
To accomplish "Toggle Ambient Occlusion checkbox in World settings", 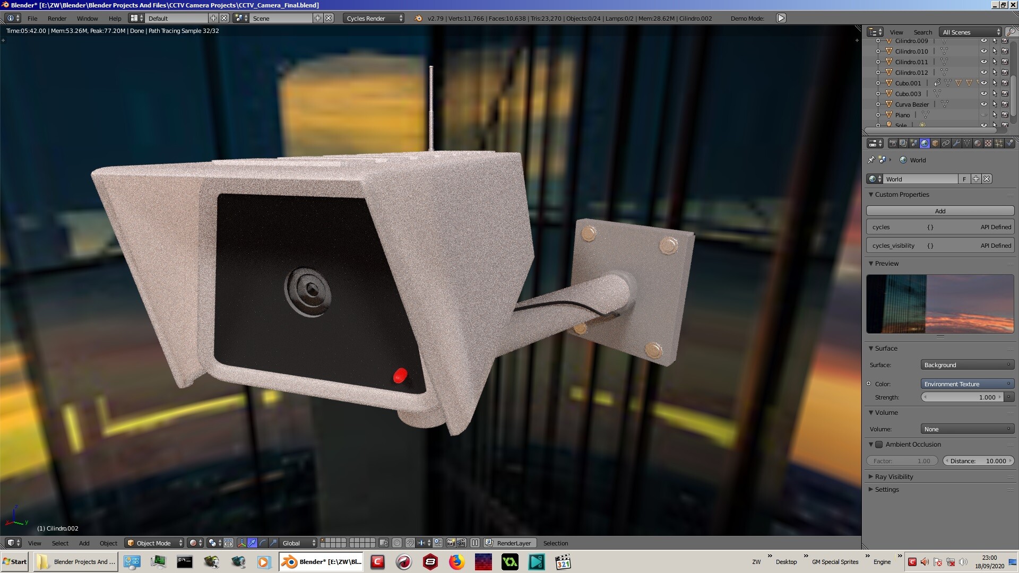I will pos(879,445).
